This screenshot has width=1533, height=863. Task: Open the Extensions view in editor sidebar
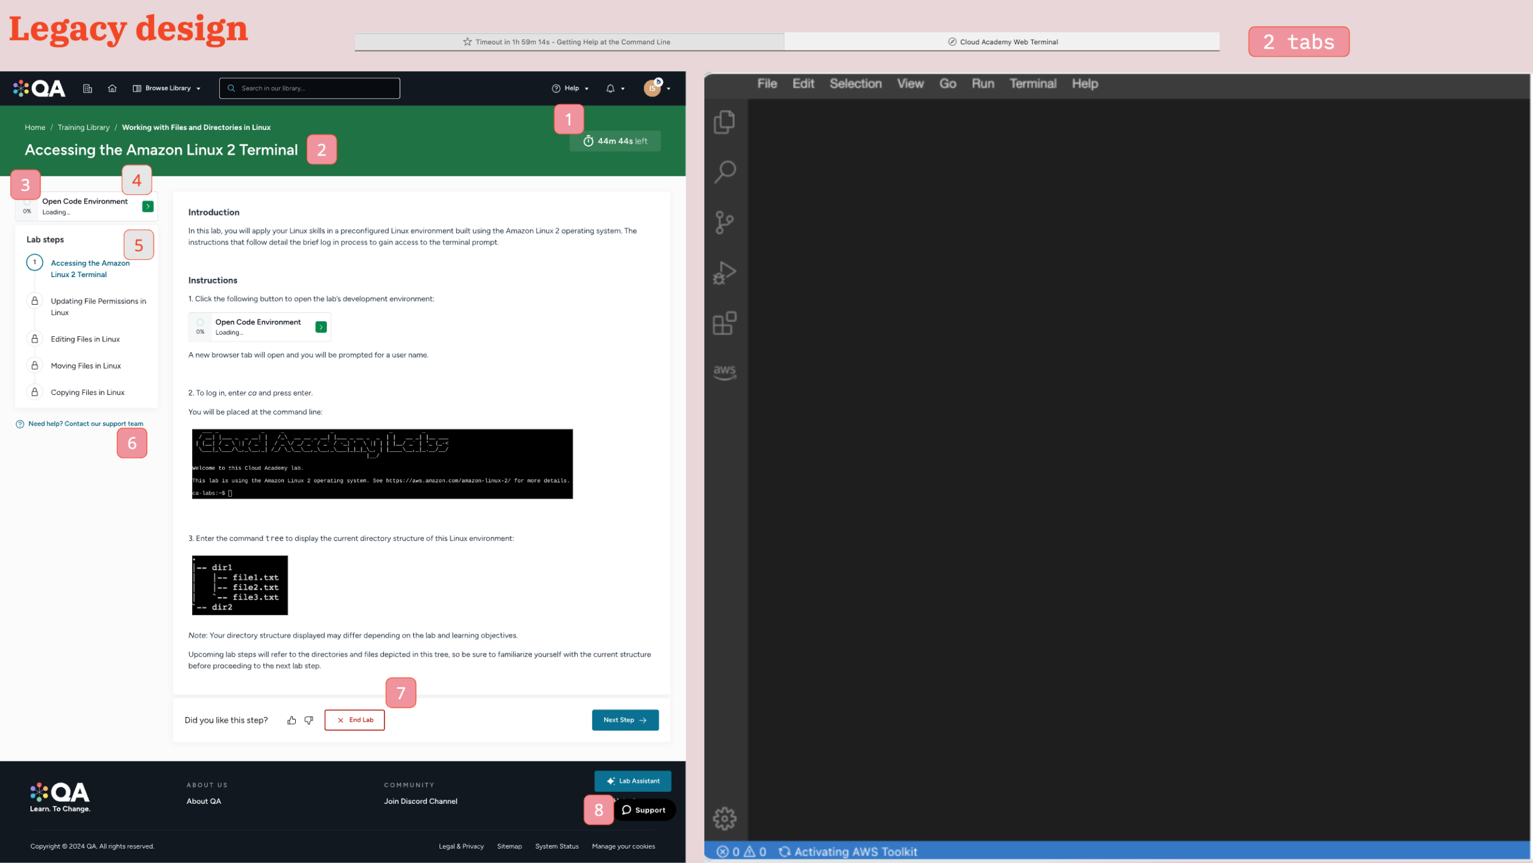[x=725, y=323]
